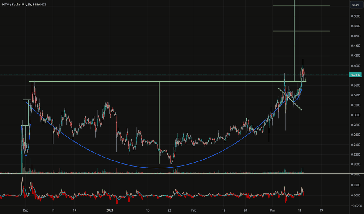Viewport: 364px width, 214px height.
Task: Click the 0.0000 indicator scale label
Action: click(x=356, y=195)
